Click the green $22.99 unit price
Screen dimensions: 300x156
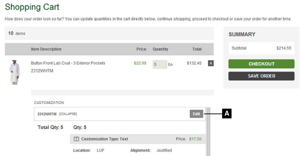pos(140,63)
